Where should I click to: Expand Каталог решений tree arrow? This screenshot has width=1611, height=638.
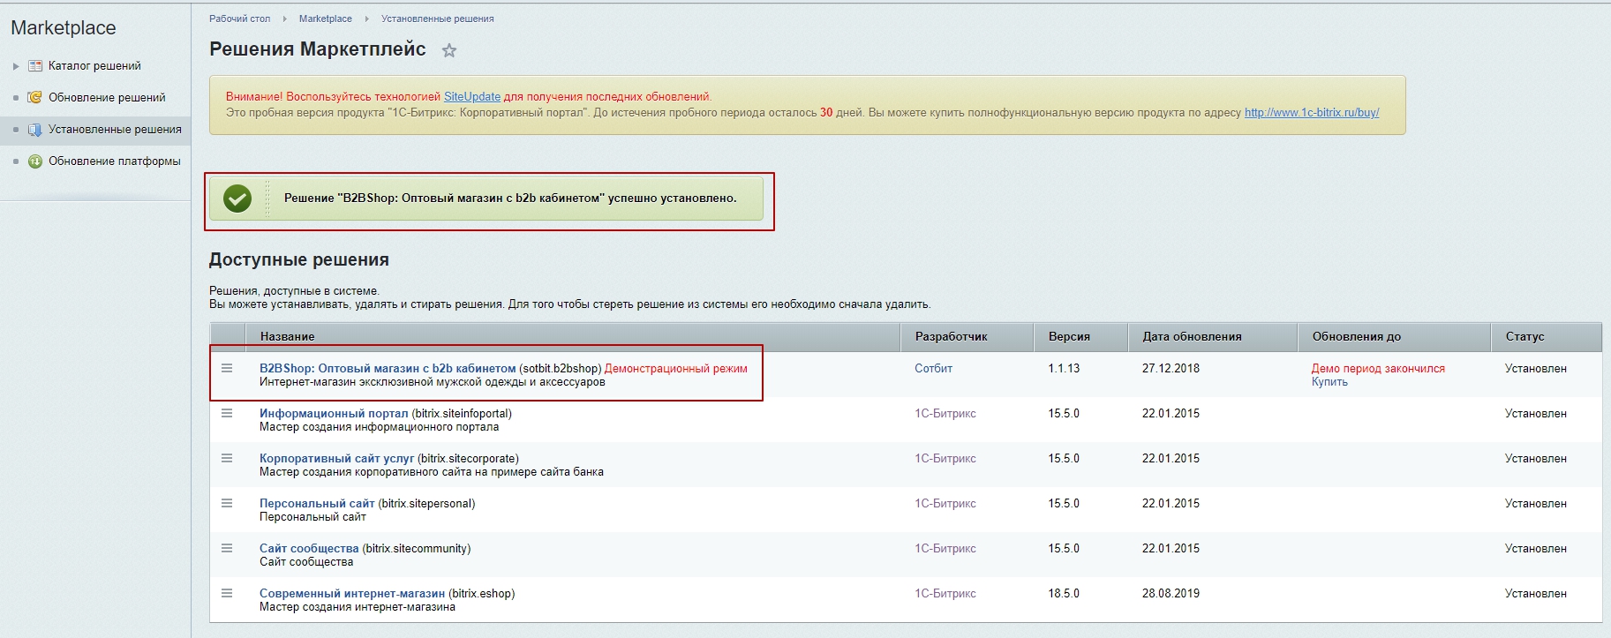pos(16,66)
